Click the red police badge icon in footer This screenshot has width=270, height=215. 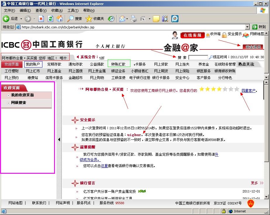[x=250, y=203]
